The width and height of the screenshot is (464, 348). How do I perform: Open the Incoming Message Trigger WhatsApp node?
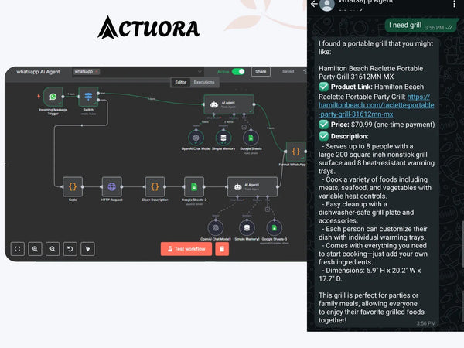tap(53, 97)
